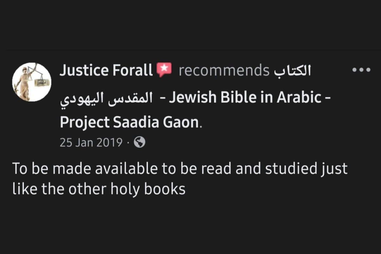Viewport: 381px width, 254px height.
Task: Click the globe public audience icon
Action: pos(139,143)
